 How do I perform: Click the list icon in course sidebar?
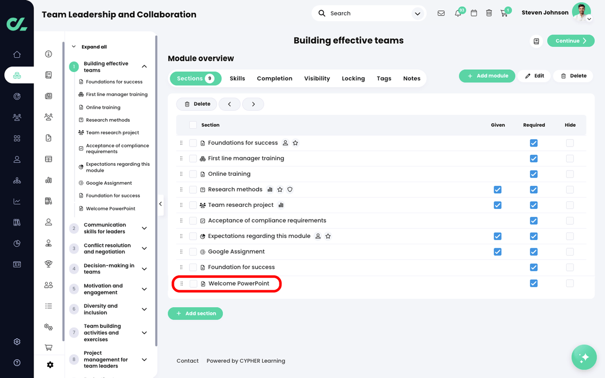[49, 306]
